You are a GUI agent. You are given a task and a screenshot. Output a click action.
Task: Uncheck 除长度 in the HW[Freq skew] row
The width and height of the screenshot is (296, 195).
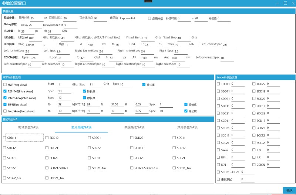click(144, 84)
